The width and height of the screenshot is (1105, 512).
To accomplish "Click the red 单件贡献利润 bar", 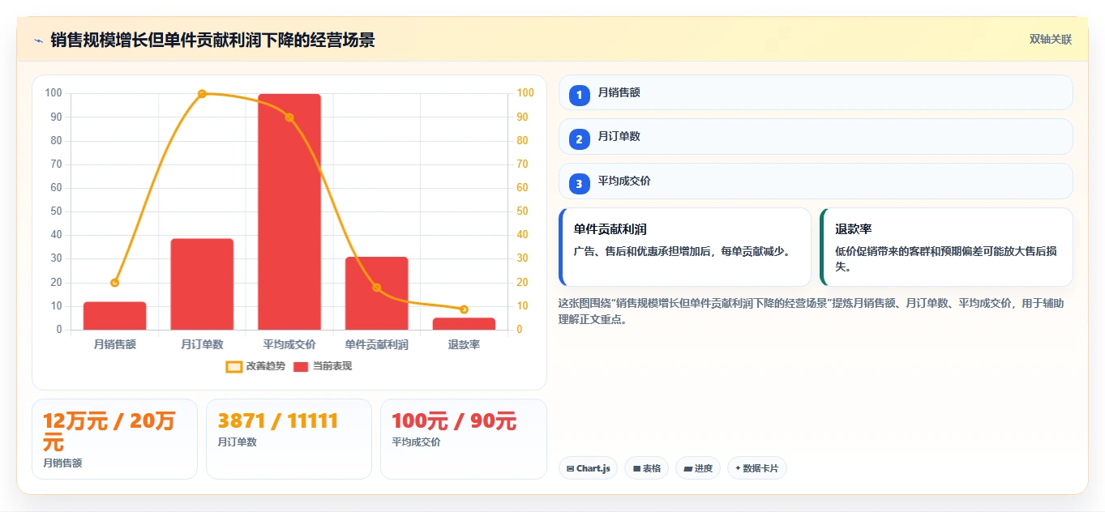I will (377, 293).
